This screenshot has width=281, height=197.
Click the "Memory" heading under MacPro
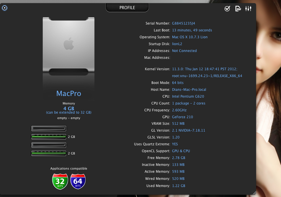coord(69,103)
